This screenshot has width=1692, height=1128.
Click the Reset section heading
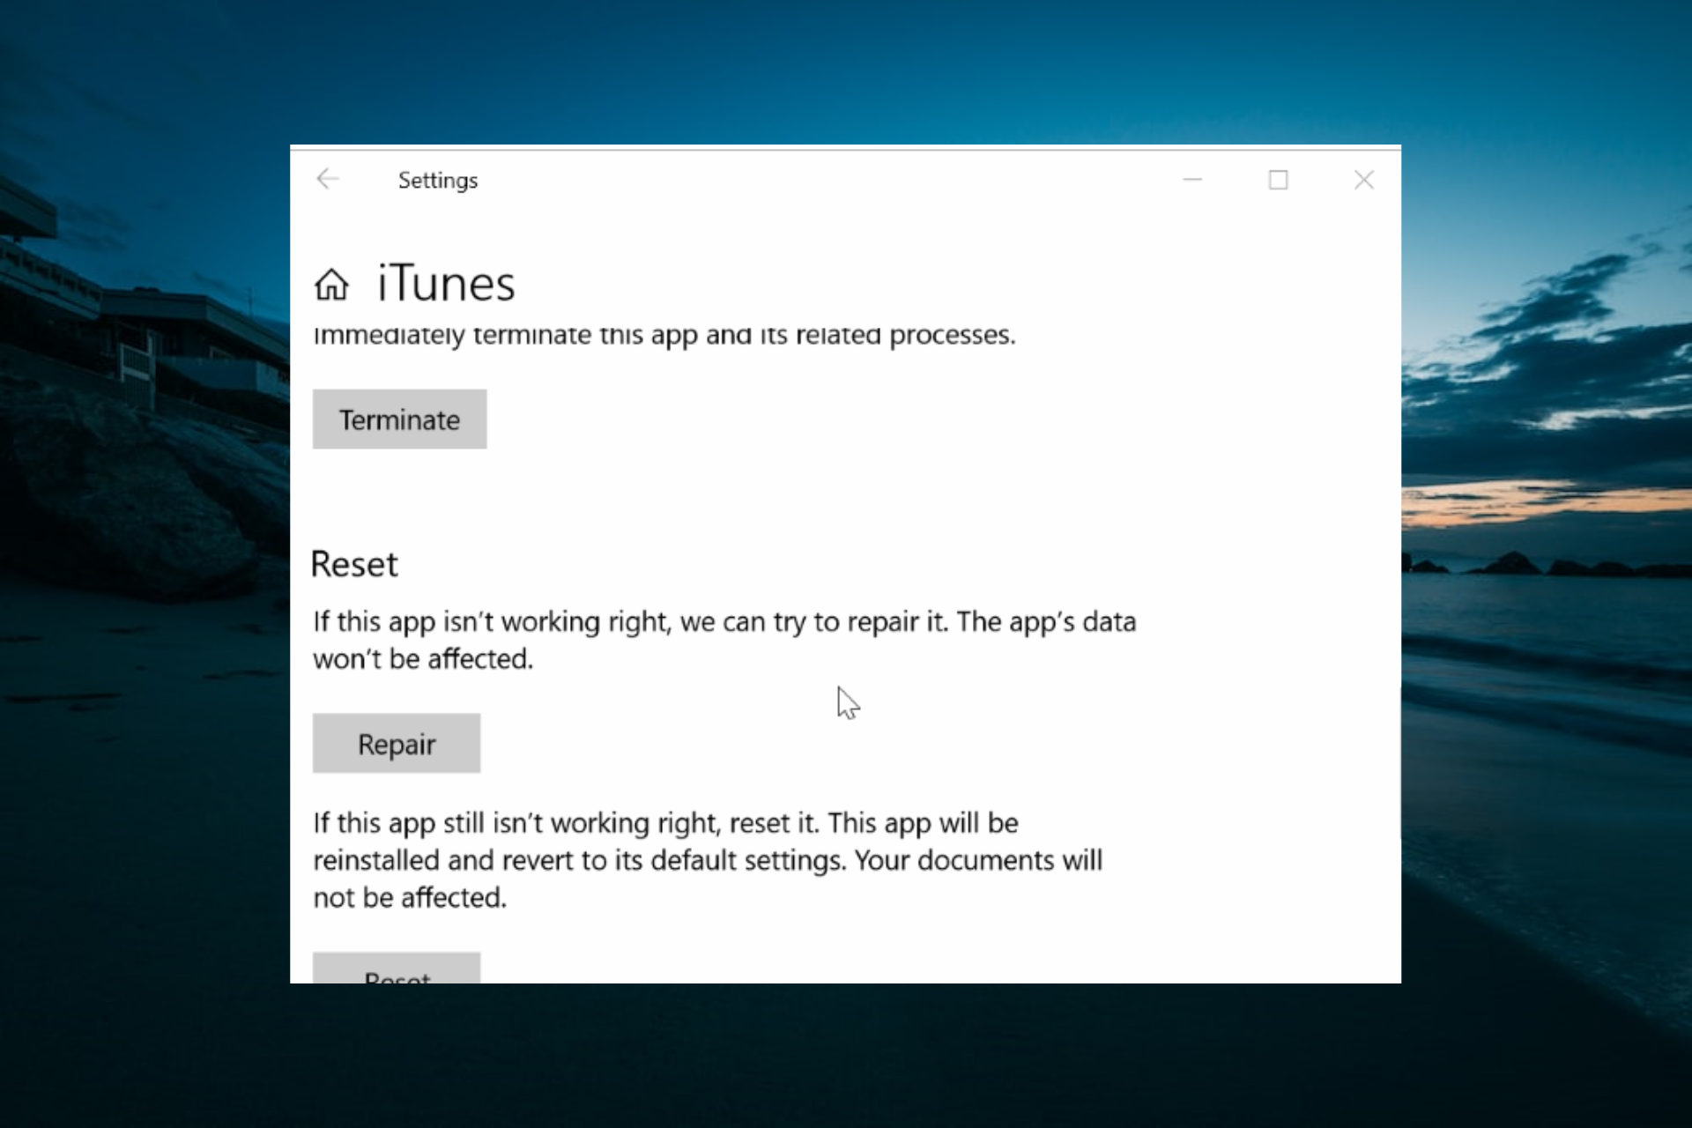(x=354, y=564)
